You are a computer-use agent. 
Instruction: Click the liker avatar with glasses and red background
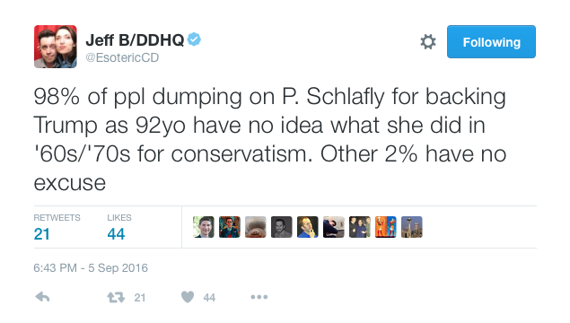pos(230,227)
